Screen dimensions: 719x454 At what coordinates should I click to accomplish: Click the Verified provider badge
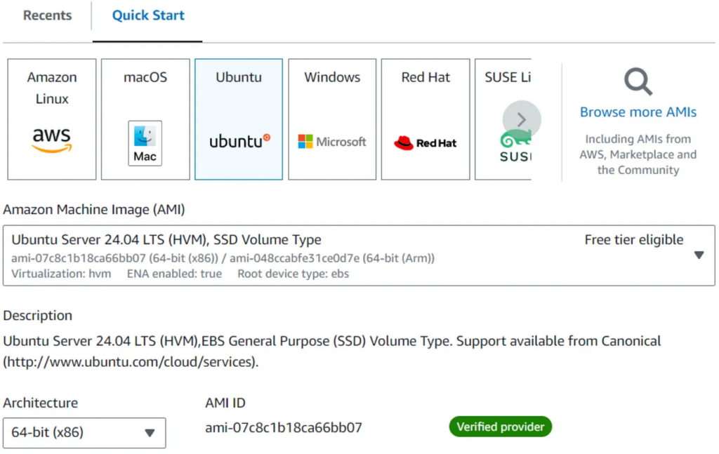click(x=501, y=427)
